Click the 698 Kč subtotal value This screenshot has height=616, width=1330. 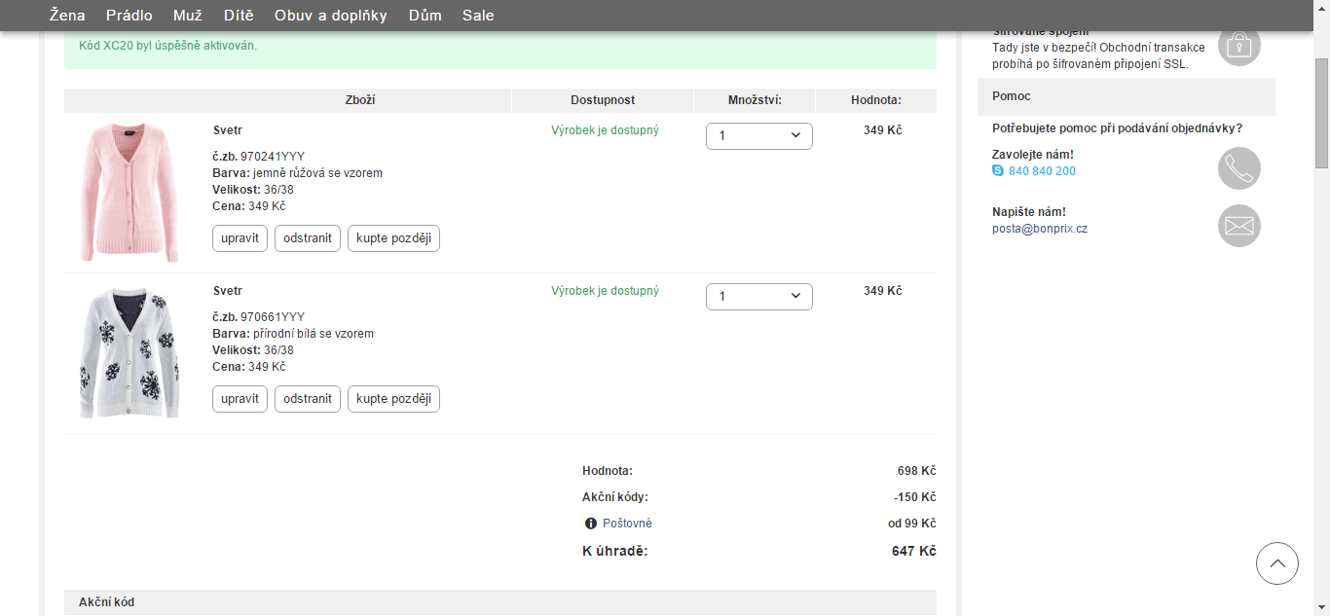coord(916,471)
